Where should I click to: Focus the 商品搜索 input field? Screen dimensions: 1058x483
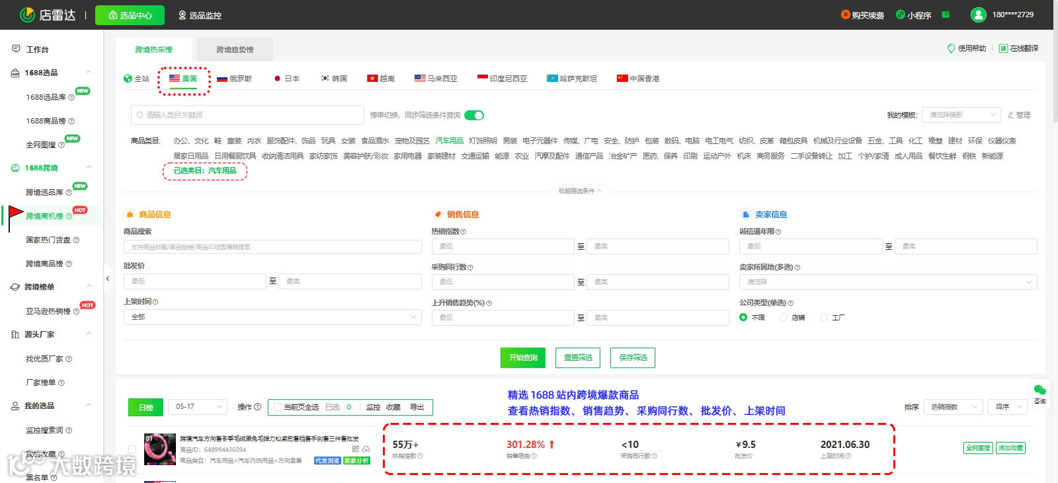point(272,246)
